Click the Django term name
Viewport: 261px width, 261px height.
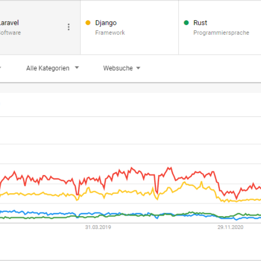pyautogui.click(x=106, y=23)
